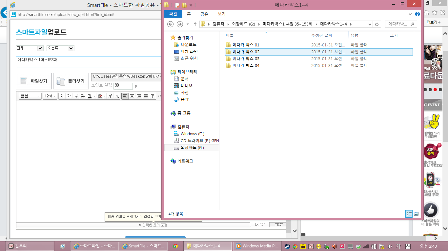Image resolution: width=448 pixels, height=251 pixels.
Task: Click the Steam icon in system tray
Action: click(287, 246)
